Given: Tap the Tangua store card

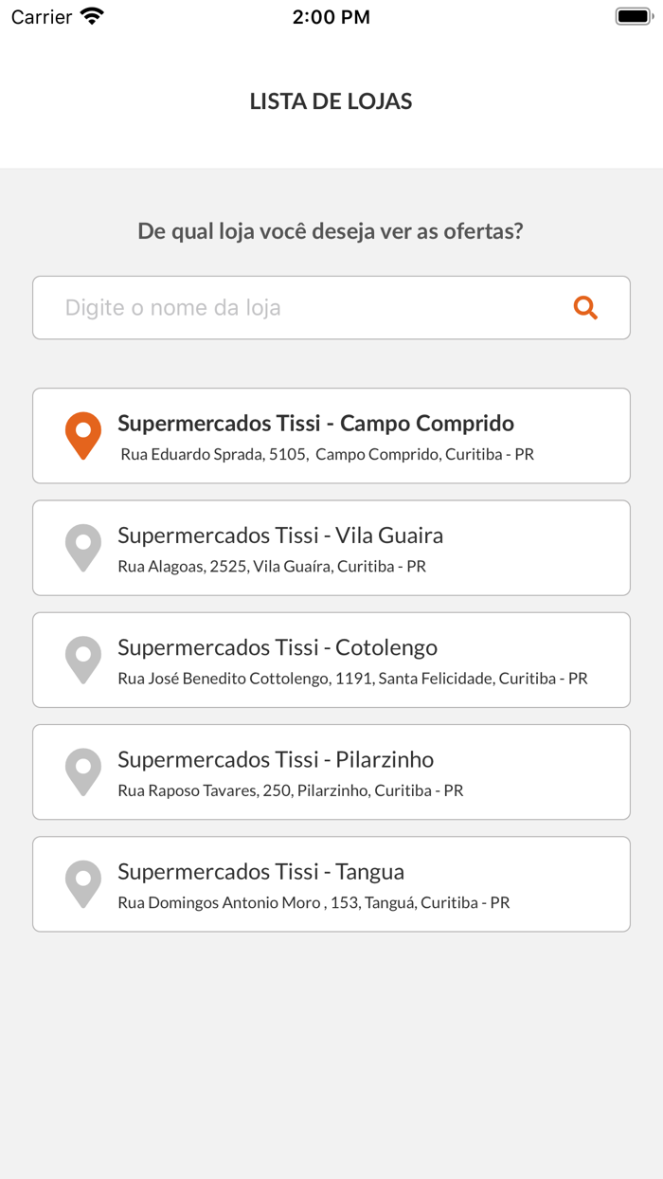Looking at the screenshot, I should point(331,883).
